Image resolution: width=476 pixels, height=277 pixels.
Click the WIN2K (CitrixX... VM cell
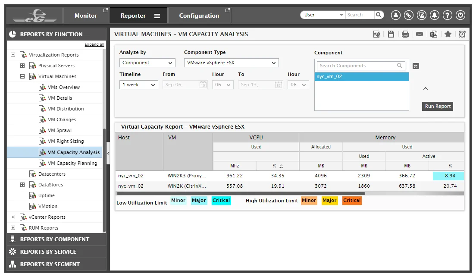click(x=187, y=186)
